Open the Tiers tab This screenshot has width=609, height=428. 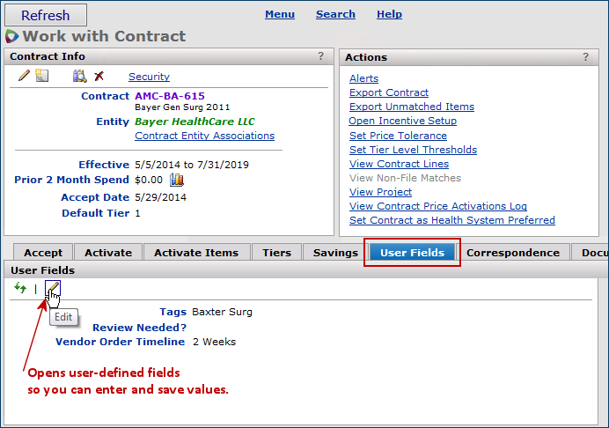[276, 253]
